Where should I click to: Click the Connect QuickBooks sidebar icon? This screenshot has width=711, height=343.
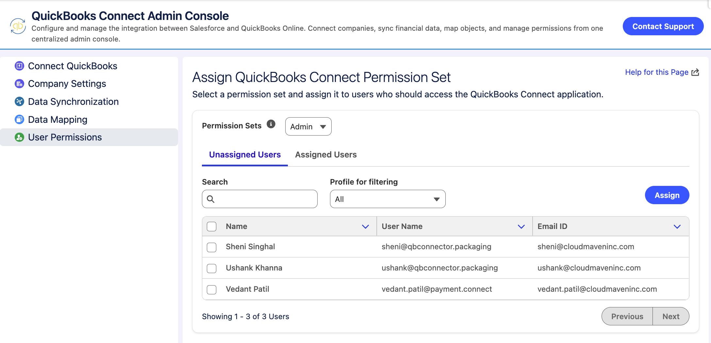coord(20,66)
